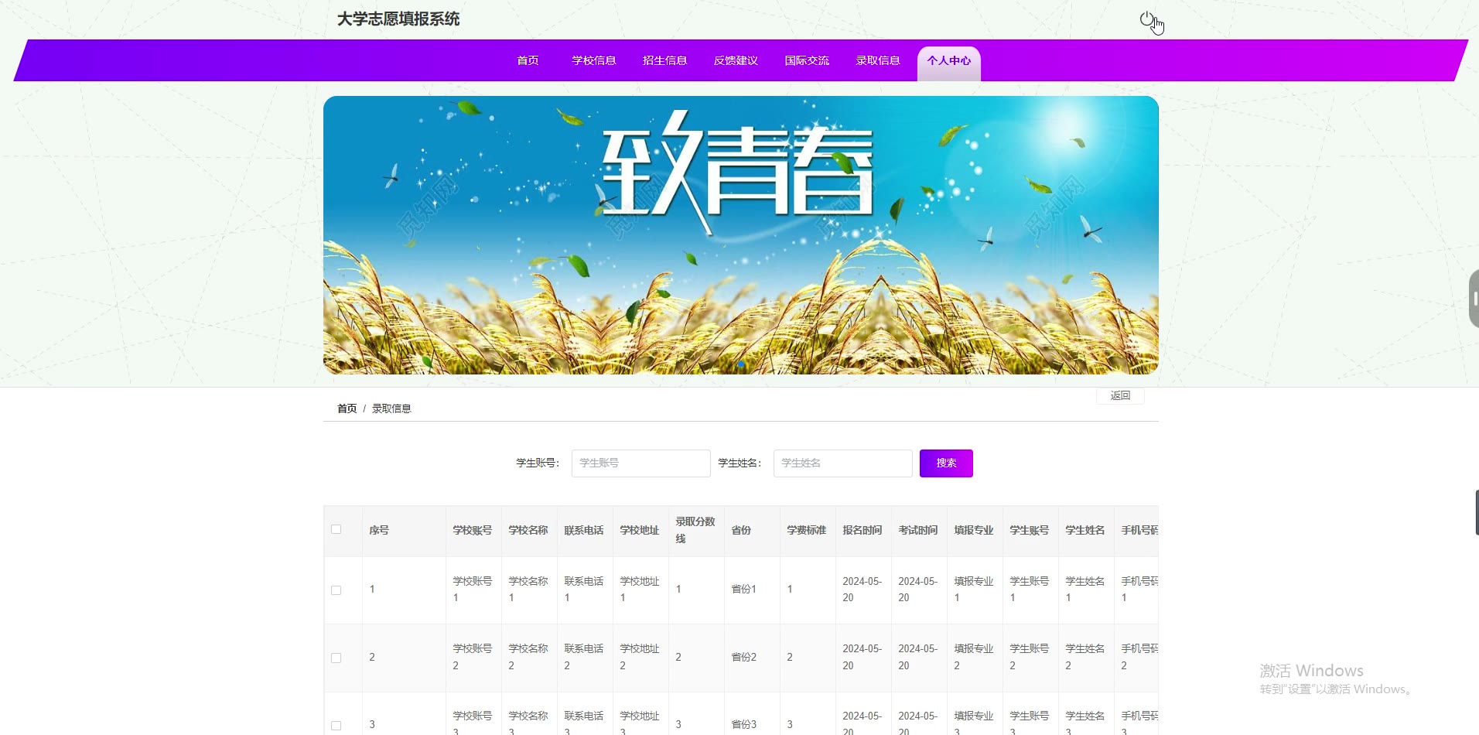Check the checkbox for row 2
Image resolution: width=1479 pixels, height=735 pixels.
point(336,658)
